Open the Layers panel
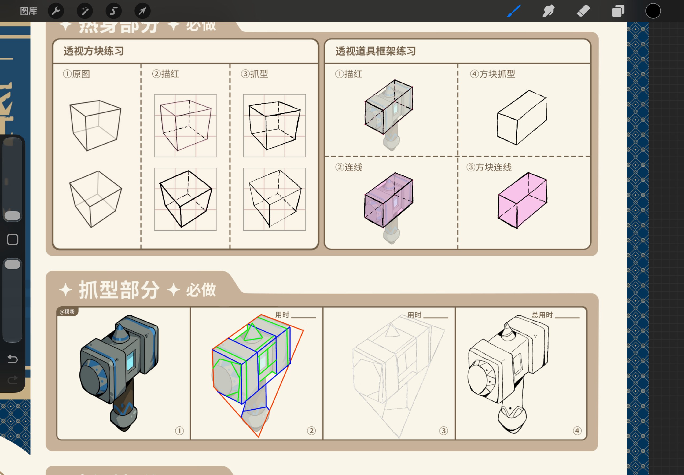This screenshot has width=684, height=475. click(x=618, y=11)
